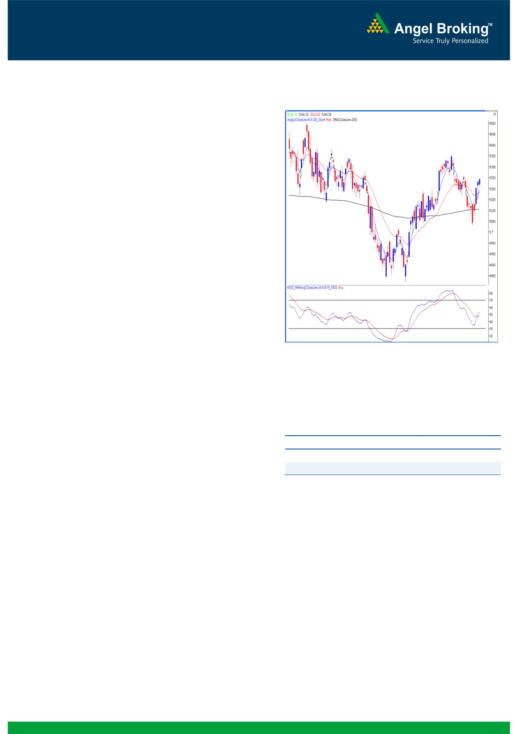The image size is (519, 734).
Task: Click the SMA(CloseLine:200) indicator label
Action: click(345, 120)
